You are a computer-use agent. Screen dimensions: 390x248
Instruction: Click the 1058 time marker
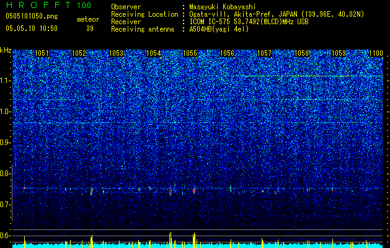coord(301,53)
